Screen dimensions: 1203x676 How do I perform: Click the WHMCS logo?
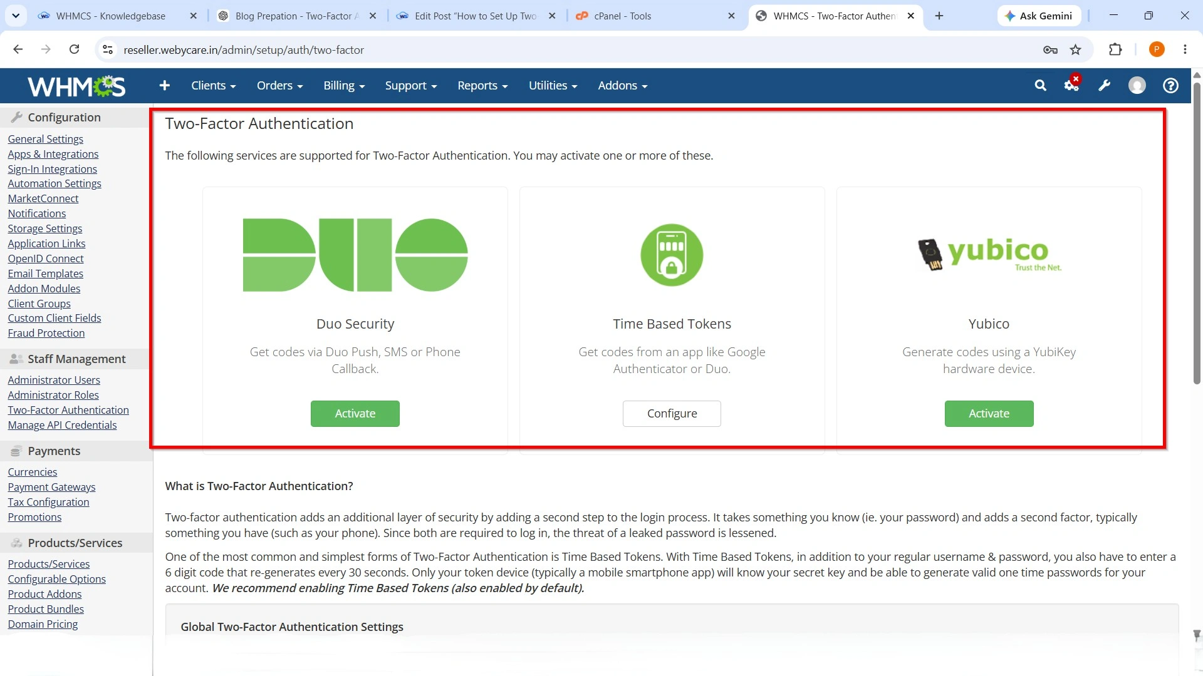(76, 86)
